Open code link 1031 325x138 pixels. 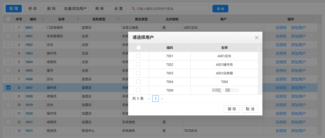(x=29, y=130)
